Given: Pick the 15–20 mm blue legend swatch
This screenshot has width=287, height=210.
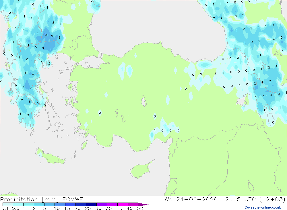Looking at the screenshot, I should 71,204.
